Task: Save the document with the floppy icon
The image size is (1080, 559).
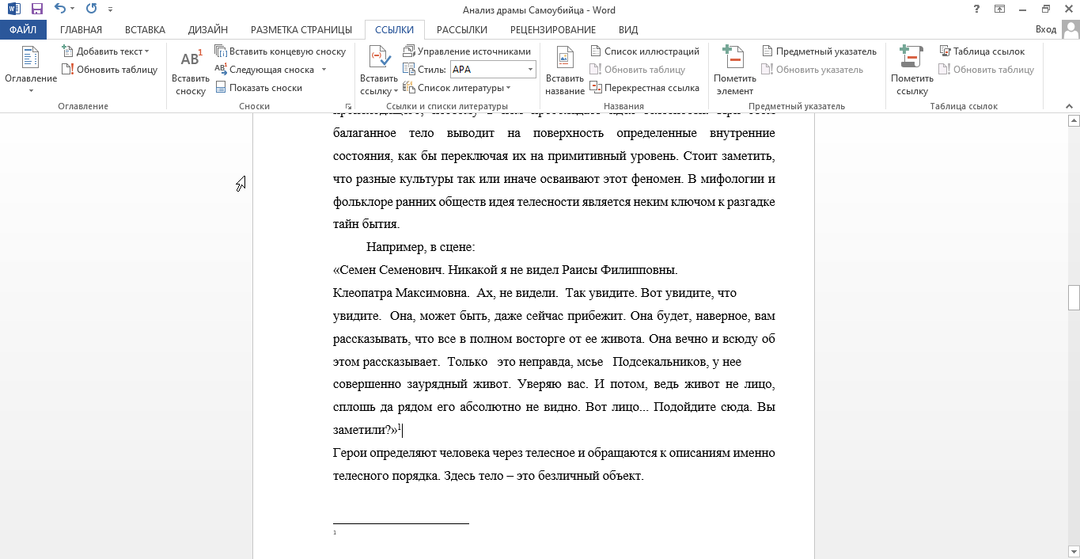Action: pos(36,10)
